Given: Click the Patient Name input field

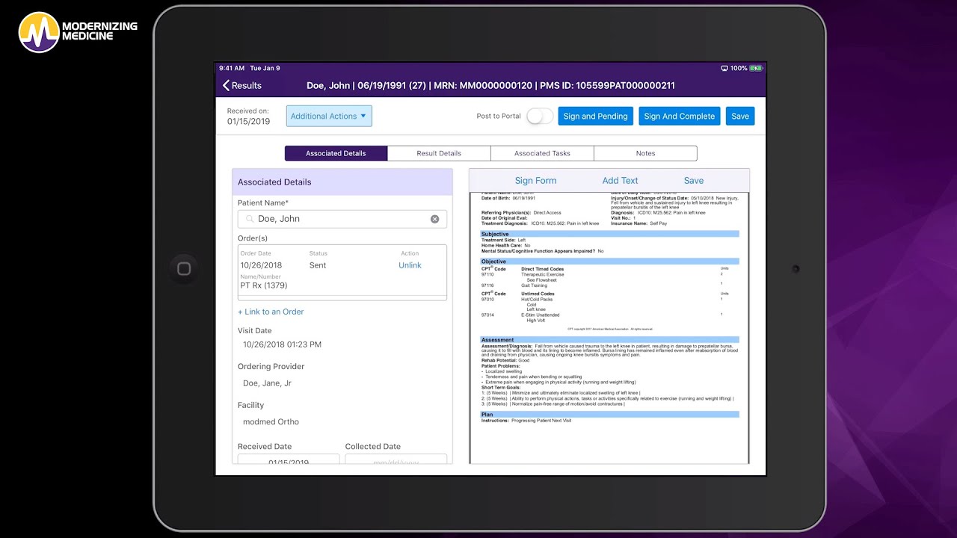Looking at the screenshot, I should click(x=342, y=219).
